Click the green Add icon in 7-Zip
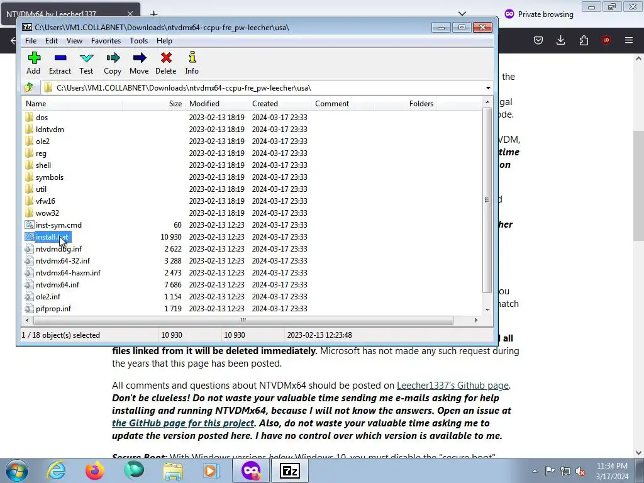Screen dimensions: 644x483 34,58
